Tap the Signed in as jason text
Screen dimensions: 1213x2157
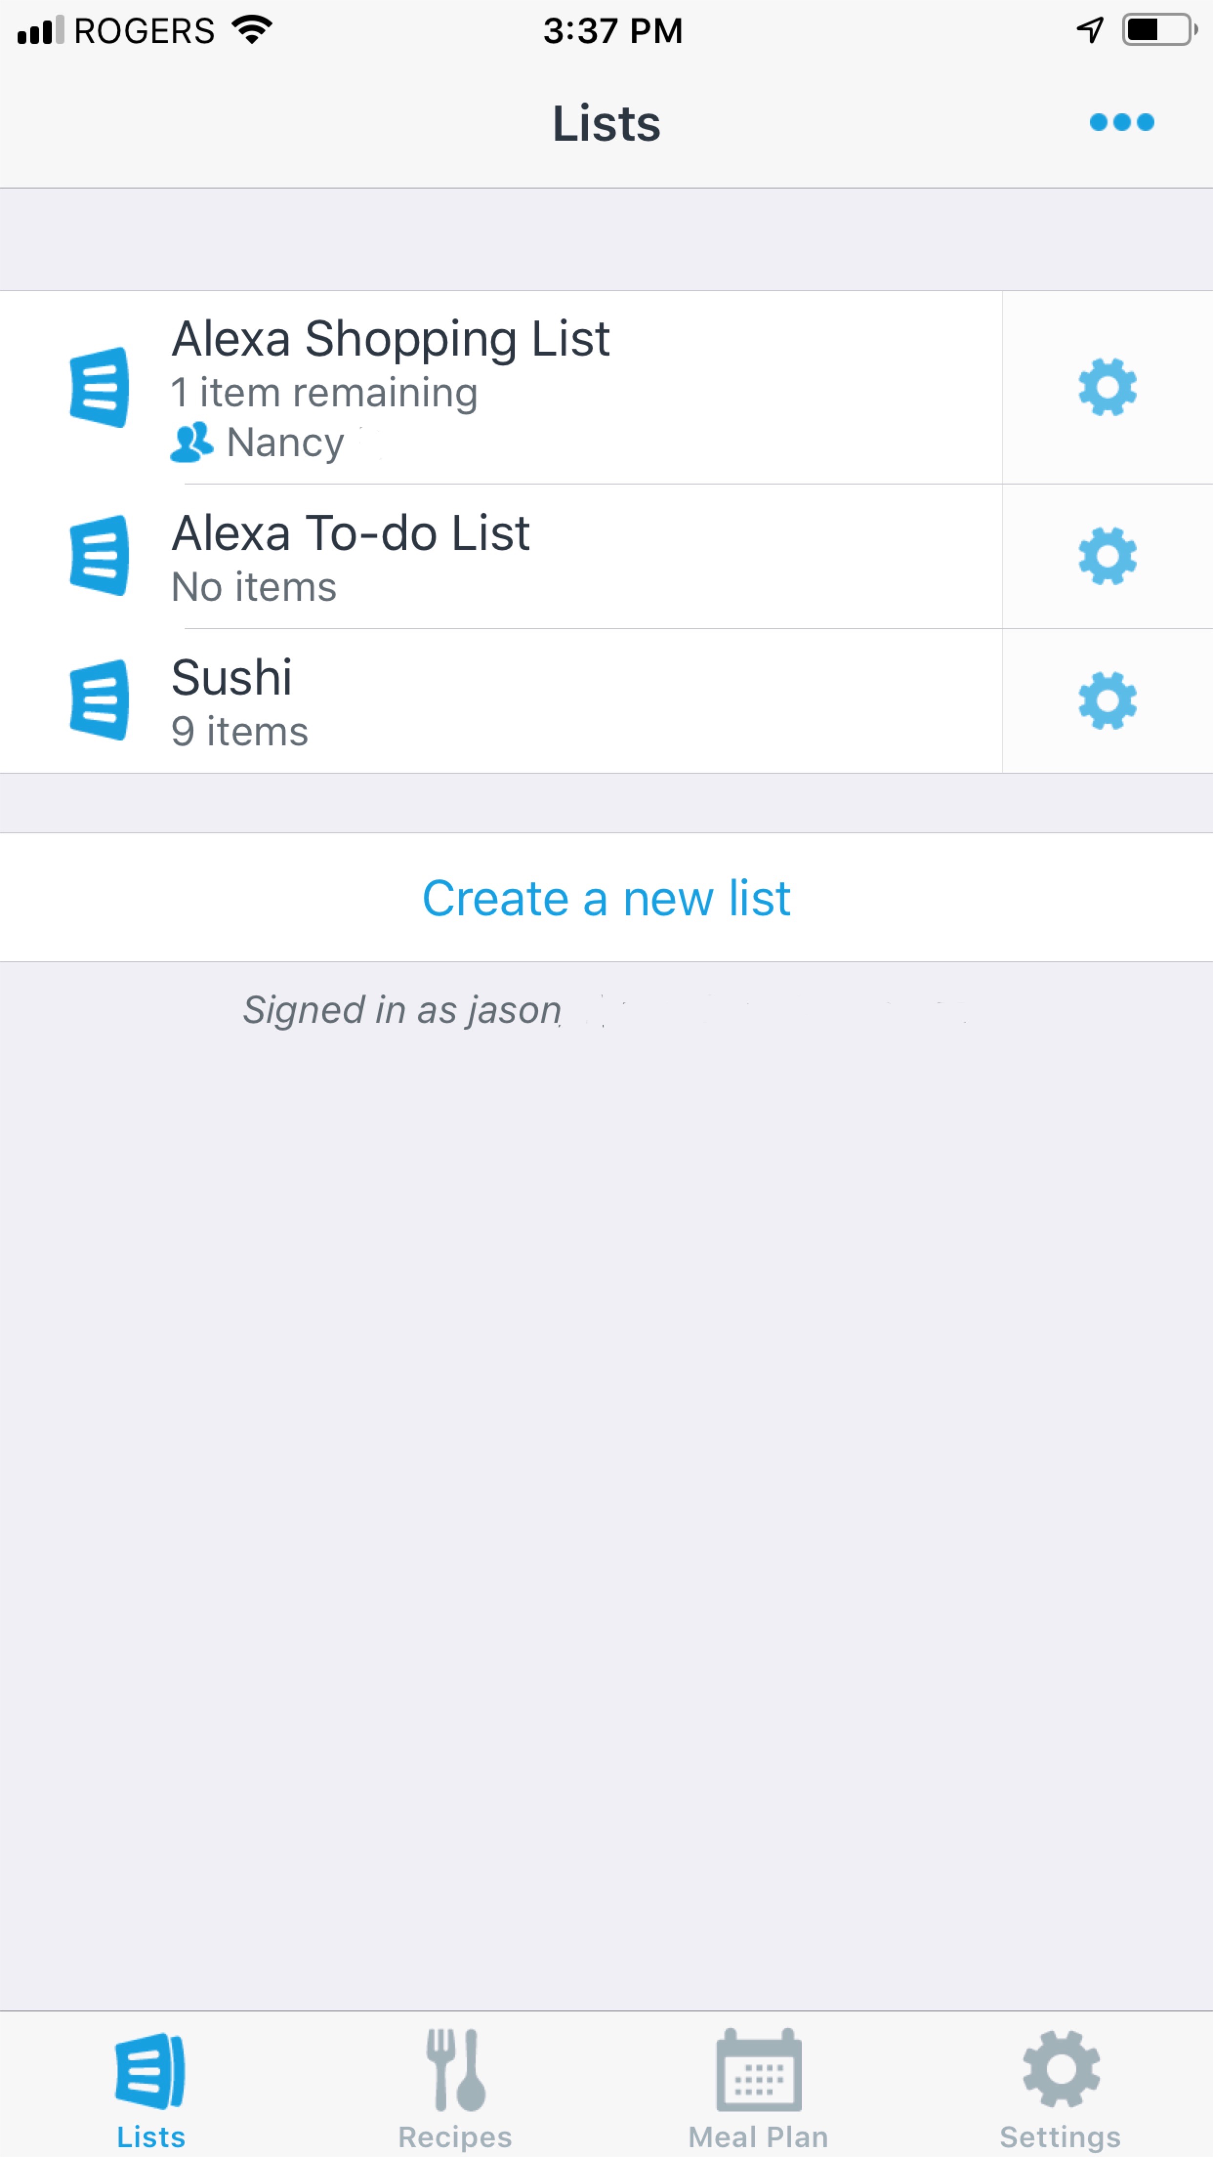pyautogui.click(x=402, y=1010)
